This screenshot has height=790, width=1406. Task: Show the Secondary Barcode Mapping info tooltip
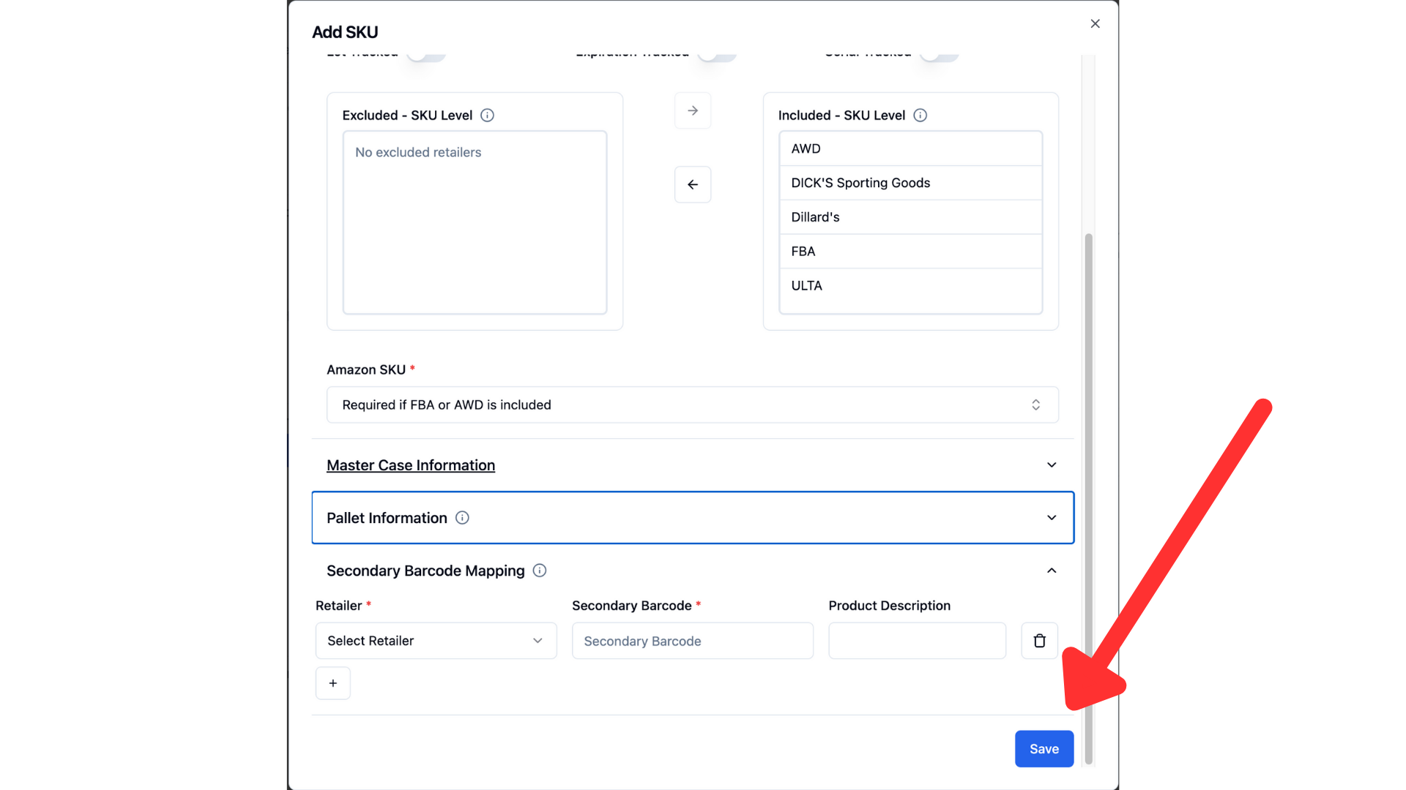pos(540,571)
